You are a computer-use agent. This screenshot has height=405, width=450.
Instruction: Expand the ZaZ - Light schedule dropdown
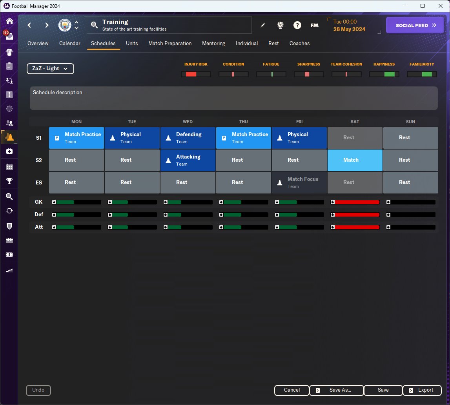pyautogui.click(x=50, y=69)
